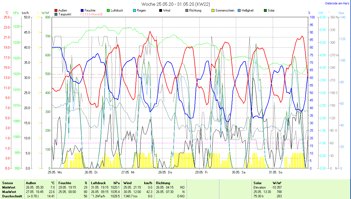Select the black Wind legend icon
The height and width of the screenshot is (199, 351).
pos(161,10)
